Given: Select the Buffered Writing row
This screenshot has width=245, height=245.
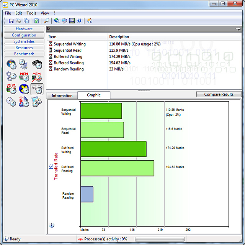Looking at the screenshot, I should coord(144,56).
